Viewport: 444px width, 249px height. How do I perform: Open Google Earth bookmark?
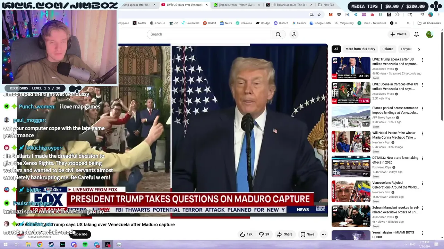coord(320,23)
